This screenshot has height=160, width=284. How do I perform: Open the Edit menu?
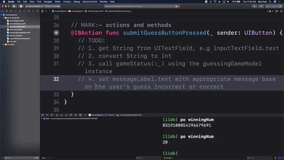[25, 2]
